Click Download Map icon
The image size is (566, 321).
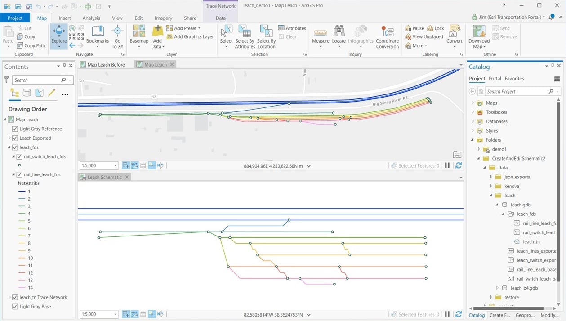tap(479, 31)
